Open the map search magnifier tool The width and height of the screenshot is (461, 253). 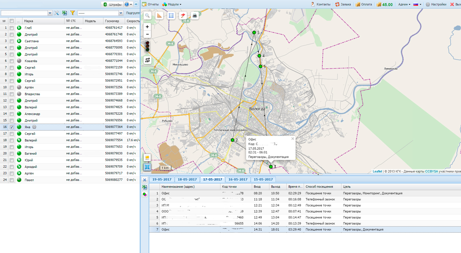[x=148, y=16]
